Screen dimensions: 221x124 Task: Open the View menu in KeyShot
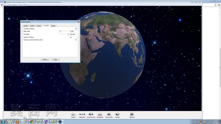tap(20, 5)
